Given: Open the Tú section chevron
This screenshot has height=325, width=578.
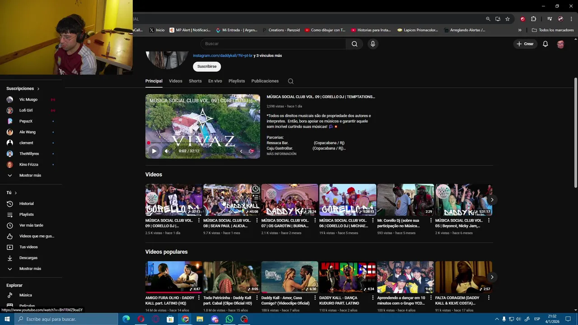Looking at the screenshot, I should click(x=16, y=193).
